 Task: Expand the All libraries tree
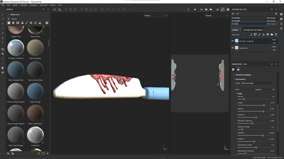point(8,14)
